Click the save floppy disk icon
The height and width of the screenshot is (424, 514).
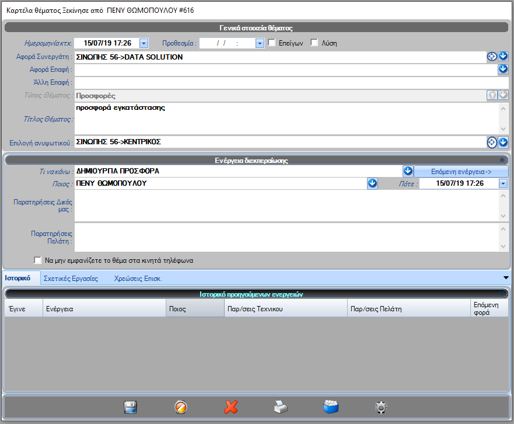pyautogui.click(x=130, y=407)
